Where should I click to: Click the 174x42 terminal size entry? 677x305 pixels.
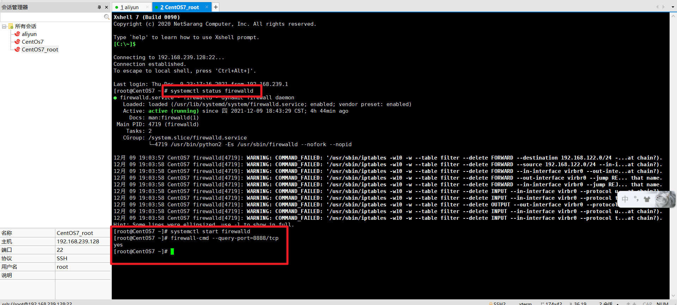pyautogui.click(x=551, y=303)
